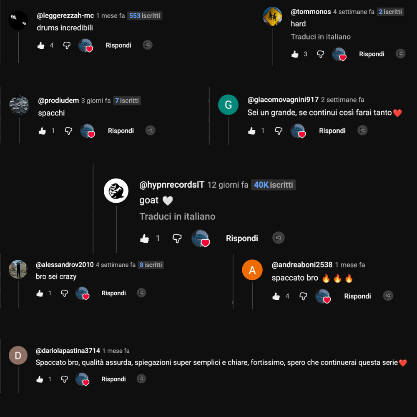The width and height of the screenshot is (417, 417).
Task: Click the IQ icon on @hypnrecordsIT's comment
Action: pyautogui.click(x=279, y=238)
